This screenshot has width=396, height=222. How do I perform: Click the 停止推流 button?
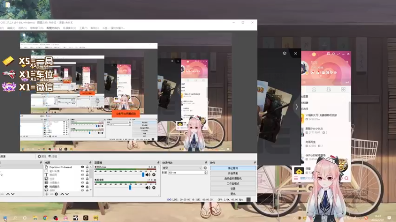click(233, 168)
